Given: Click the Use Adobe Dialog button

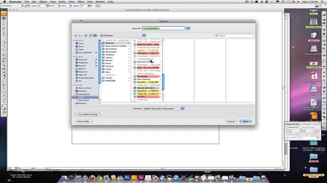Looking at the screenshot, I should tap(88, 114).
